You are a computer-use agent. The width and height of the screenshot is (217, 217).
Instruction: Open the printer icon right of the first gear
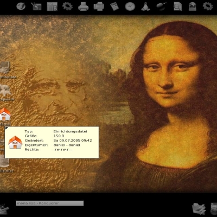(83, 7)
